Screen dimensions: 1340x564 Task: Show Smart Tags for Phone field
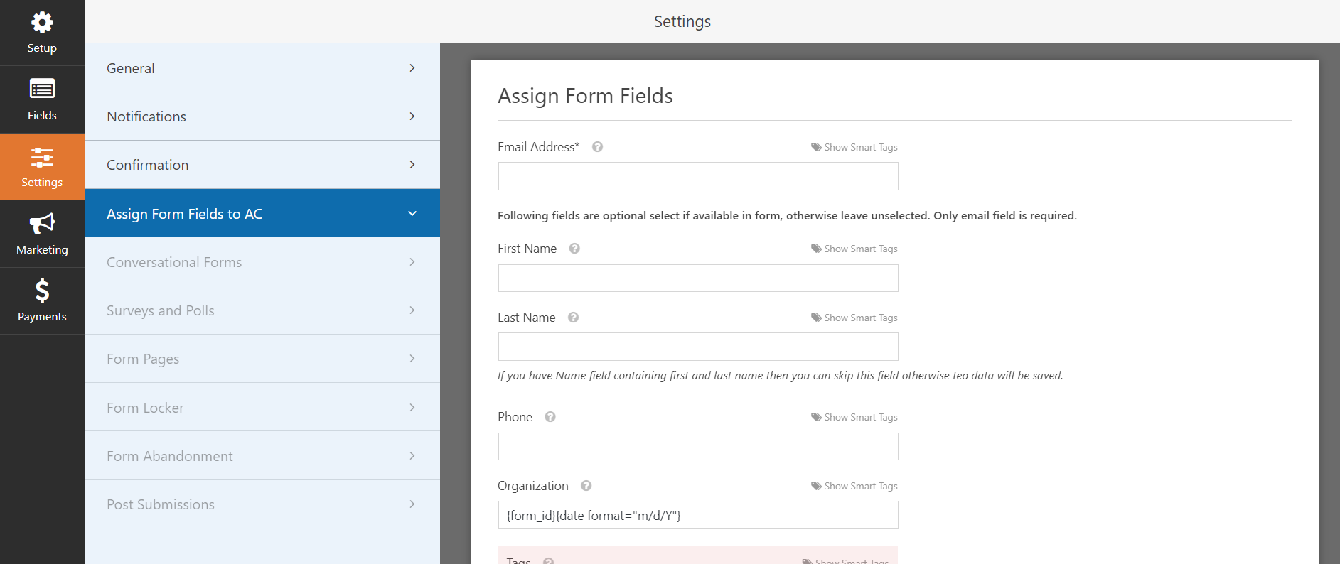(x=854, y=417)
